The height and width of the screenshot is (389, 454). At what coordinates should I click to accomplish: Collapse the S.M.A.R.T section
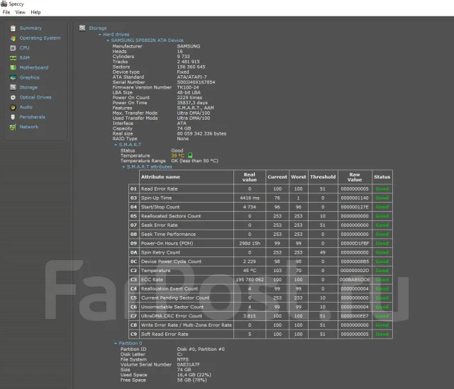coord(116,145)
